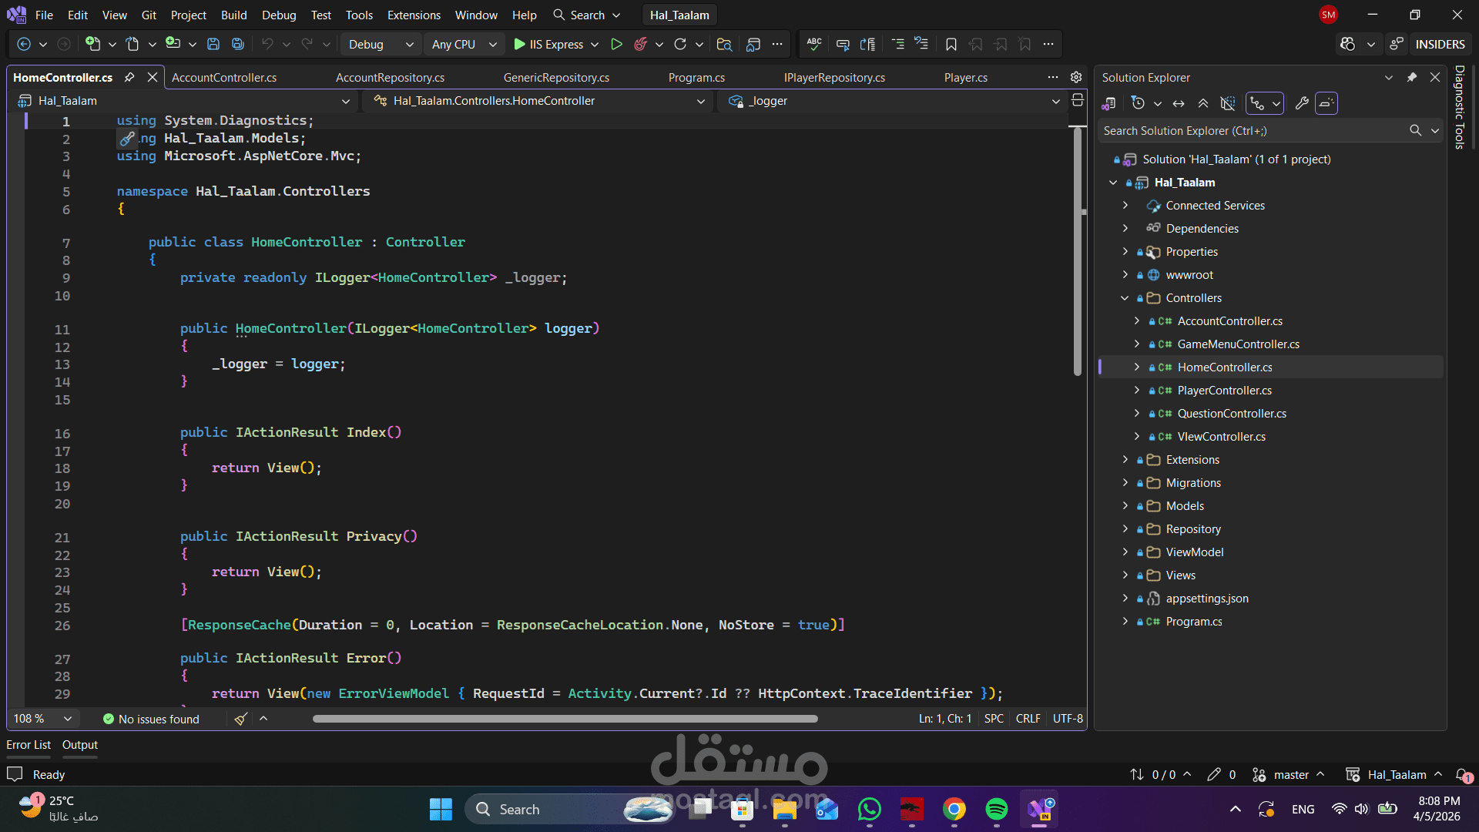Switch to the Program.cs editor tab
Viewport: 1479px width, 832px height.
[x=696, y=77]
